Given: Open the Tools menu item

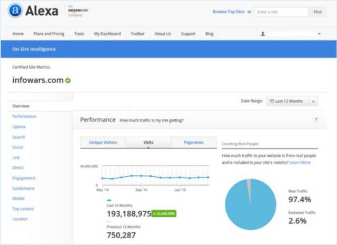Looking at the screenshot, I should (x=79, y=34).
